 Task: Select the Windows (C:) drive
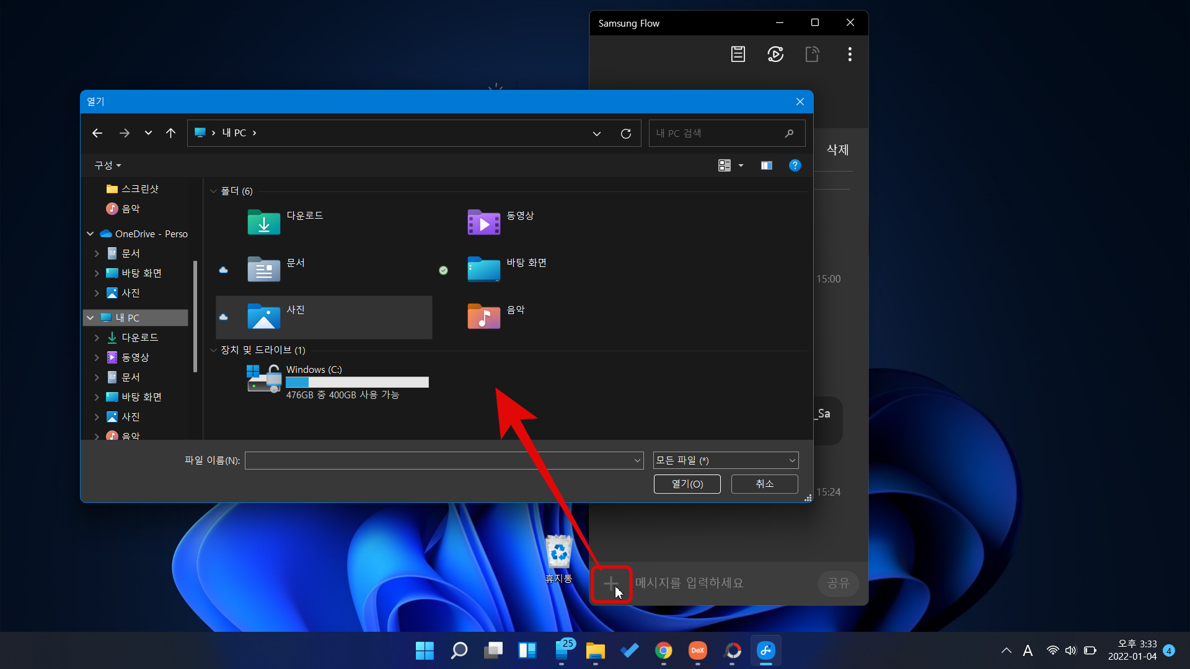coord(338,381)
